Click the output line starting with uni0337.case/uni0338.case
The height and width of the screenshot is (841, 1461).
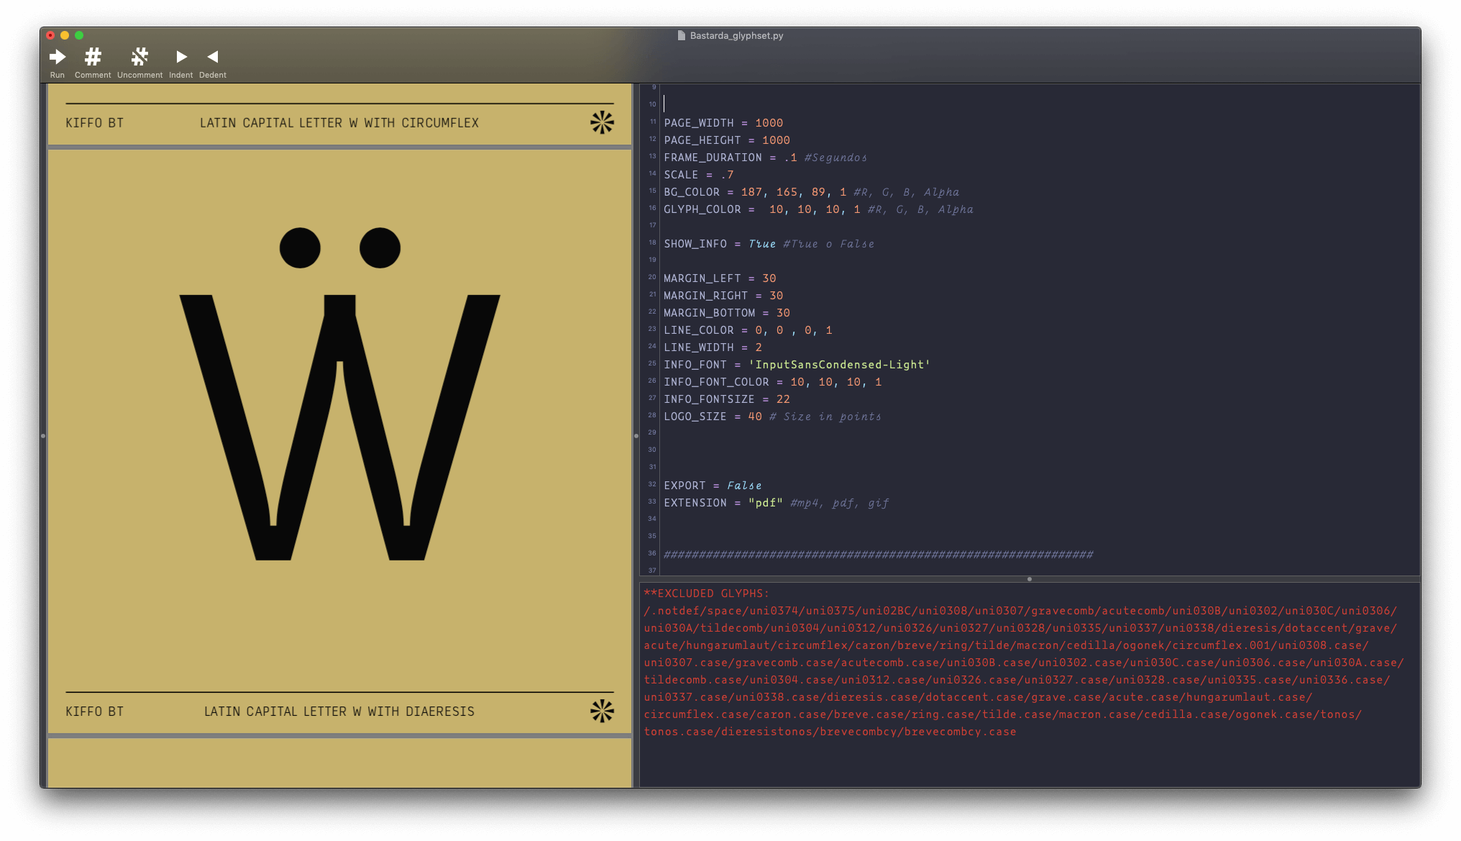[x=978, y=697]
